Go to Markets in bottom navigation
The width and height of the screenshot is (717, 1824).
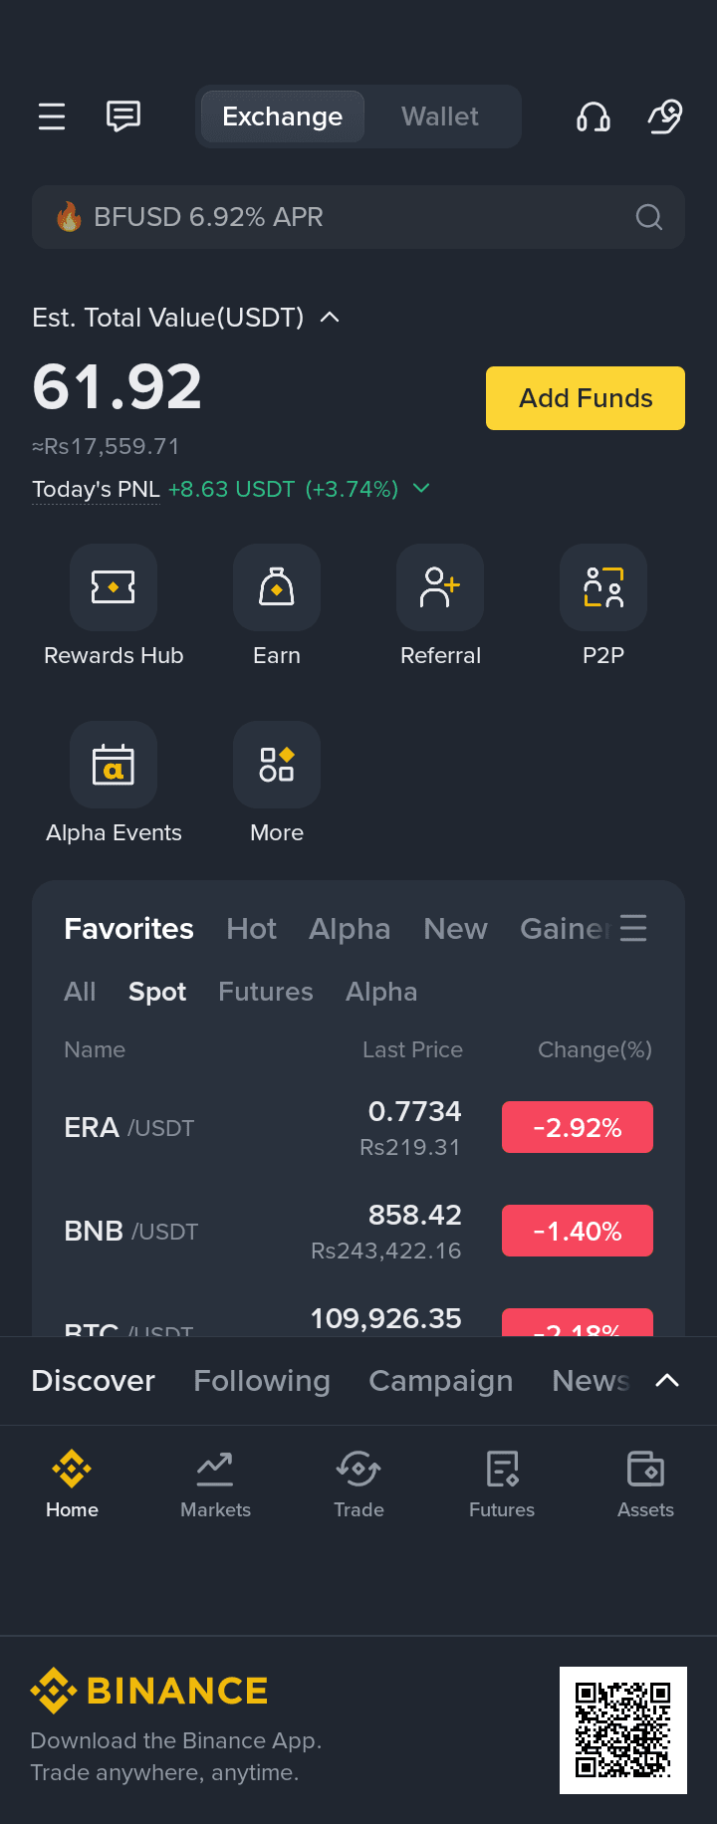[x=215, y=1483]
